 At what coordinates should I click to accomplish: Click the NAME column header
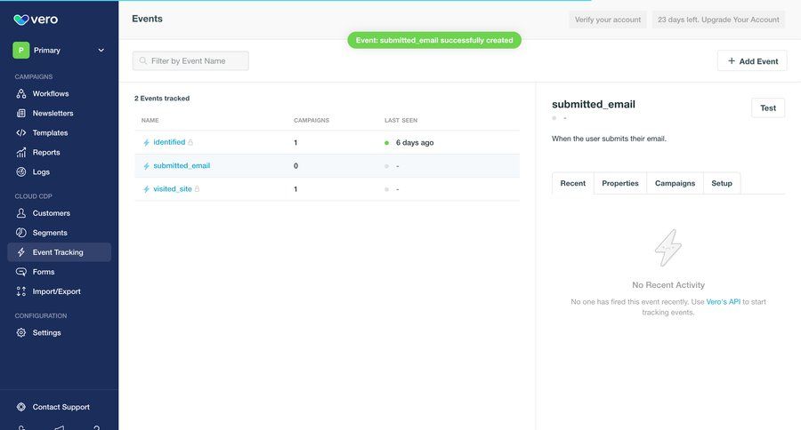(150, 120)
